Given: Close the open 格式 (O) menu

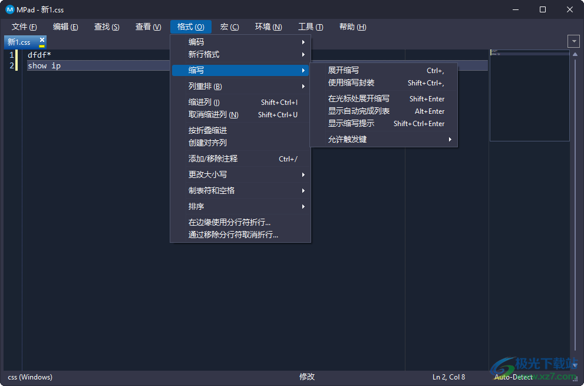Looking at the screenshot, I should pos(191,27).
